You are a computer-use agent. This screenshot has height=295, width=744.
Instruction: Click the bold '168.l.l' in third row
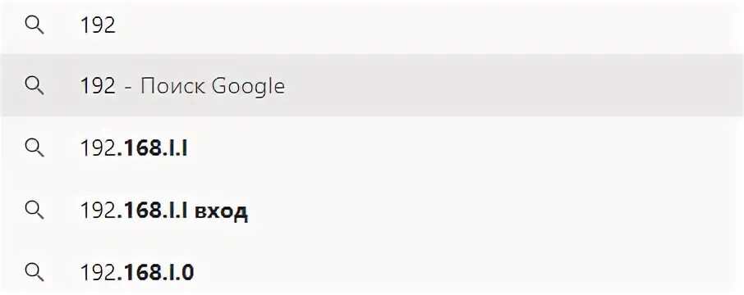(152, 148)
